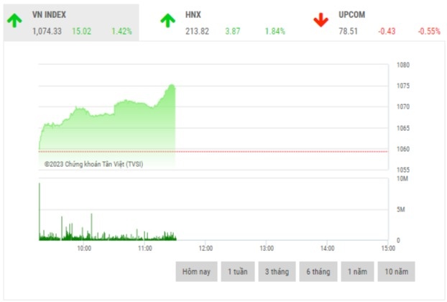
Task: Click the Chứng khoán Tân Việt copyright text
Action: [93, 164]
